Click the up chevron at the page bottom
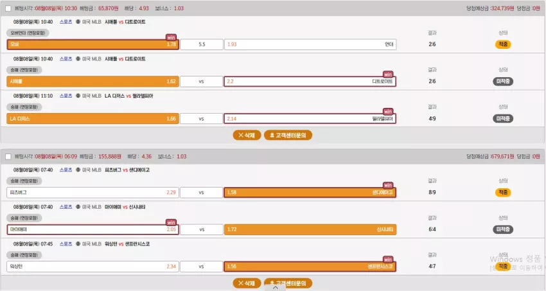This screenshot has height=291, width=546. click(x=276, y=288)
